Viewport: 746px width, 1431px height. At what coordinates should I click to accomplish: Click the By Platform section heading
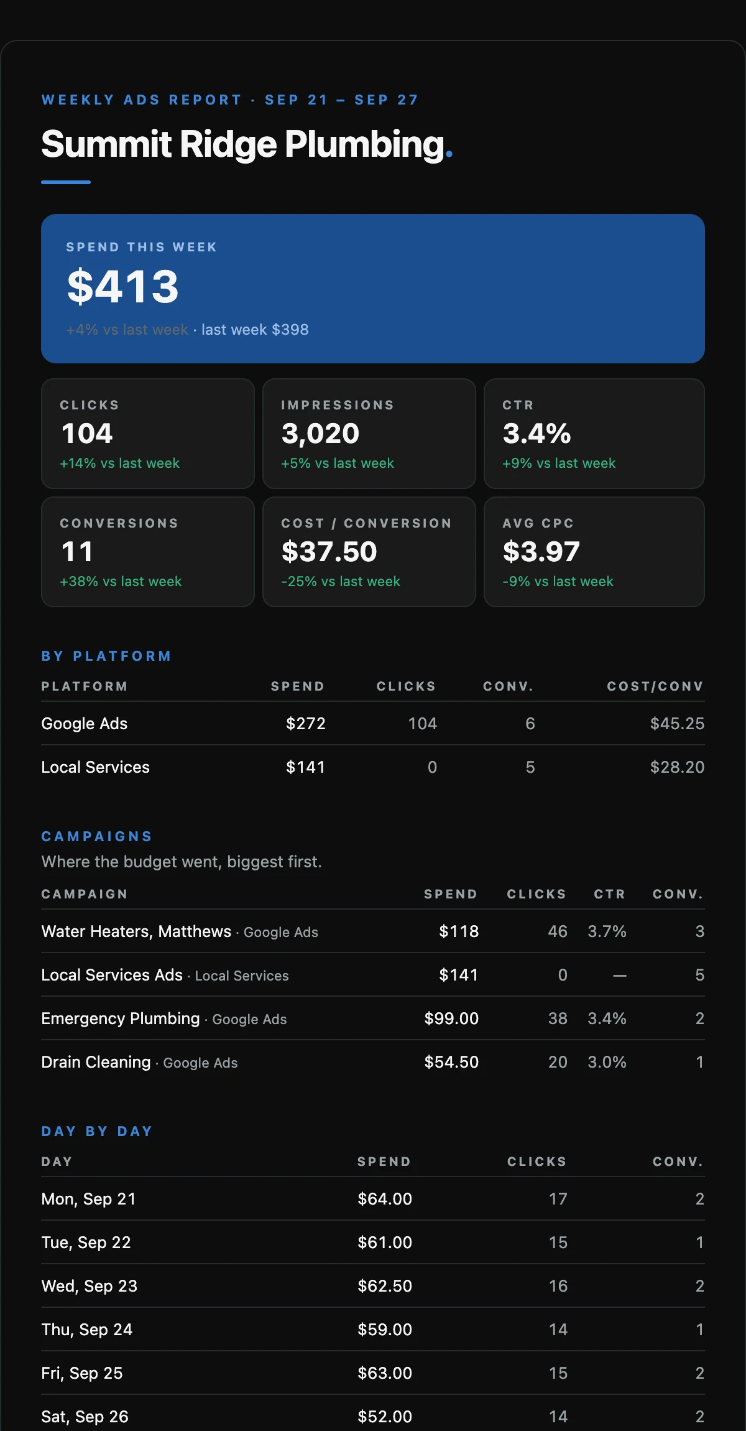[106, 656]
